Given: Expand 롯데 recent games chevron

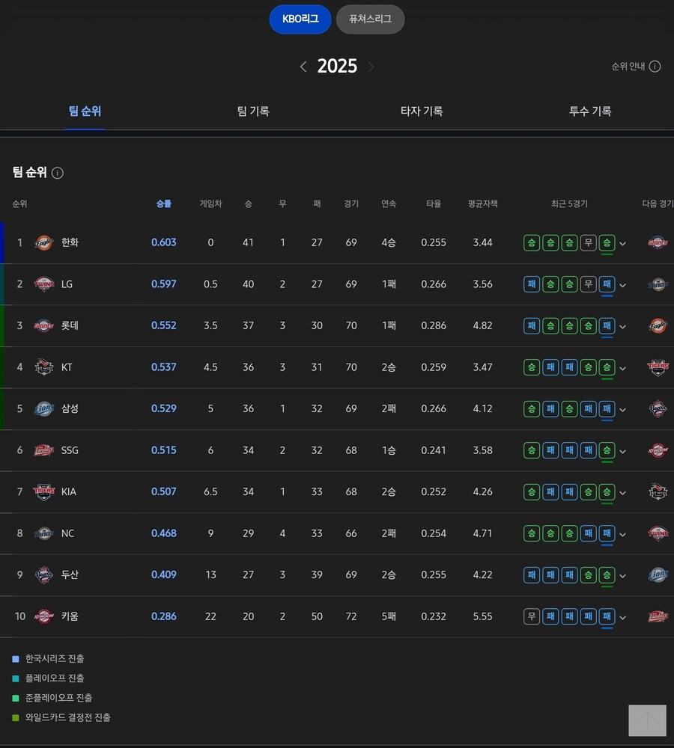Looking at the screenshot, I should click(622, 327).
